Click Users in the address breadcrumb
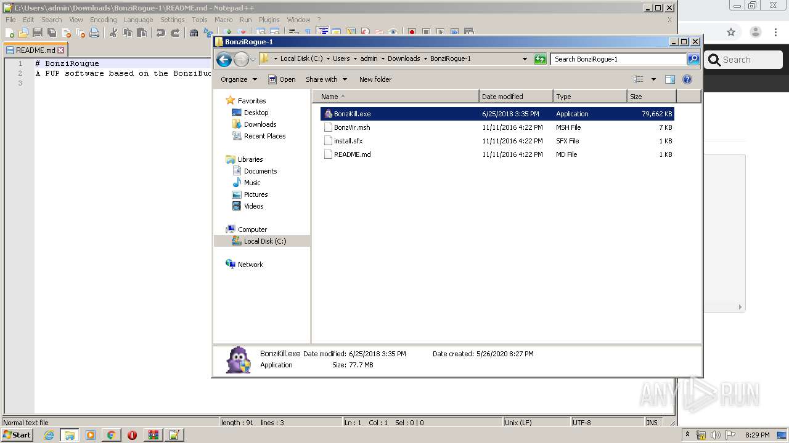 341,59
